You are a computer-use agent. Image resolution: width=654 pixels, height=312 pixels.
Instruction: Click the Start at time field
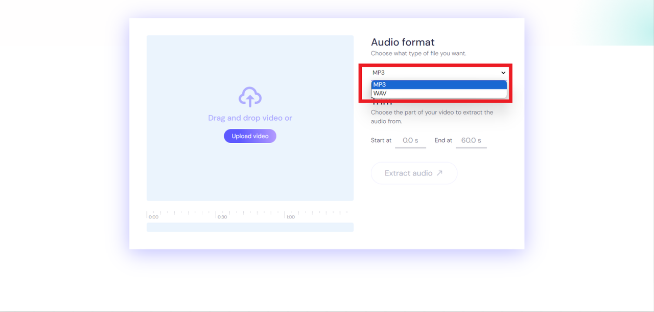pos(410,140)
